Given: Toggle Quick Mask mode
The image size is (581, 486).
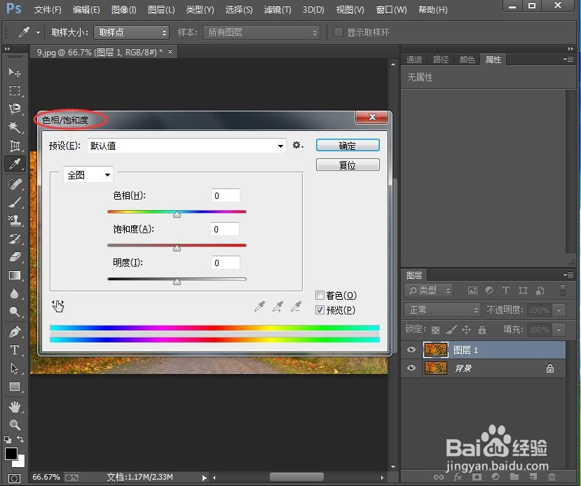Looking at the screenshot, I should 15,478.
